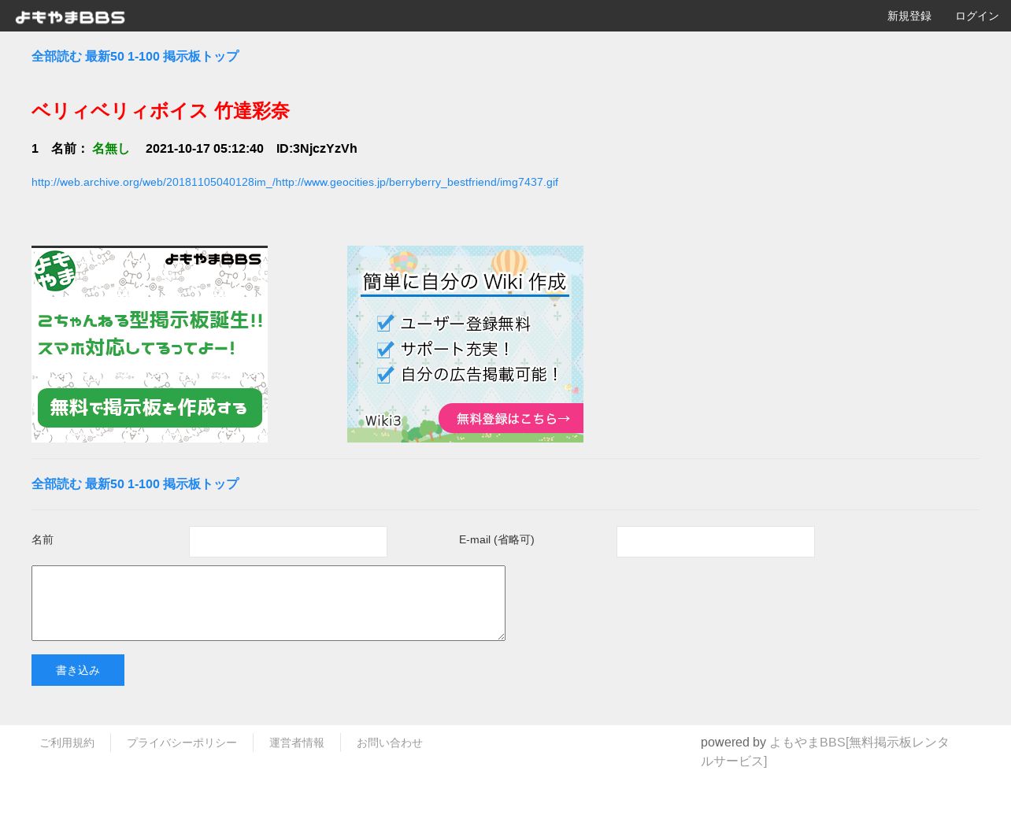Click bottom 全部読む link
1011x826 pixels.
[x=57, y=484]
